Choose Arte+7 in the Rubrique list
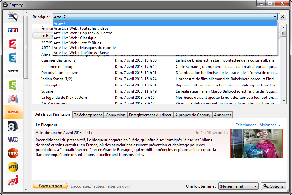Screen dimensions: 292x195 [x=165, y=23]
